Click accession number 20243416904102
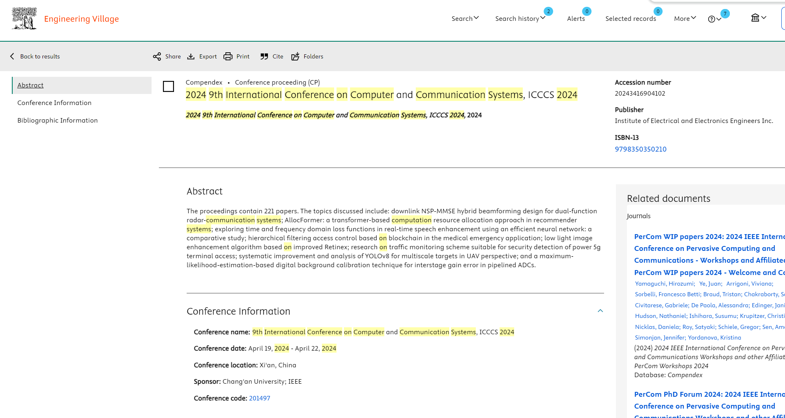The height and width of the screenshot is (418, 785). (640, 94)
